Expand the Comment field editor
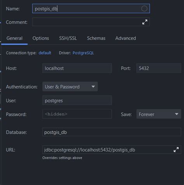The image size is (184, 185). pyautogui.click(x=145, y=22)
